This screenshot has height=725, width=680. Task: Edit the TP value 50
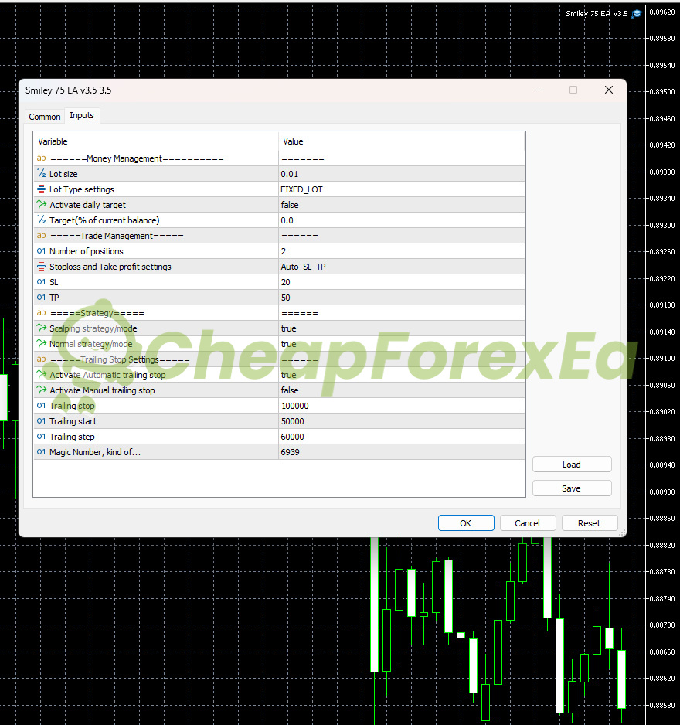pyautogui.click(x=401, y=298)
